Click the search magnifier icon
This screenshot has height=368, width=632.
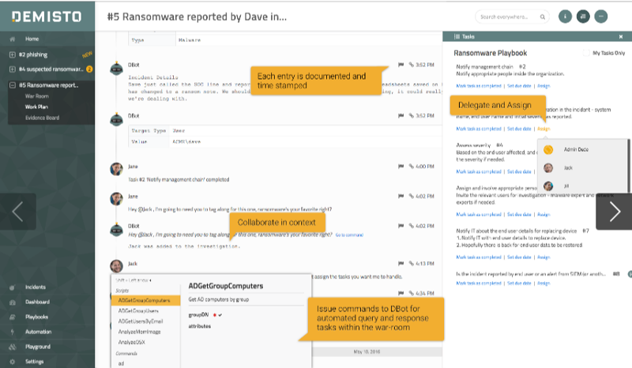click(542, 16)
